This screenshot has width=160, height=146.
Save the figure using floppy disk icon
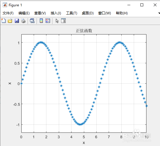coord(17,21)
